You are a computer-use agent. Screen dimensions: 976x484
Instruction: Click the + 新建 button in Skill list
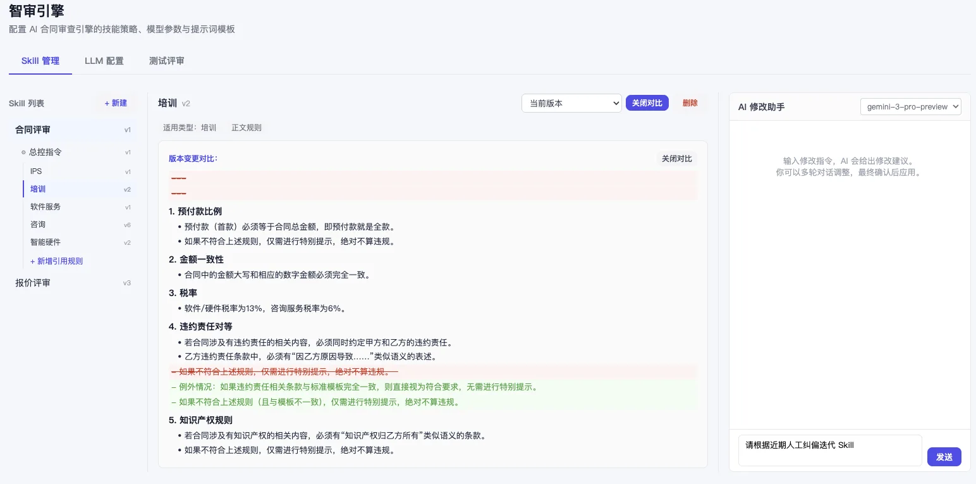click(x=116, y=103)
